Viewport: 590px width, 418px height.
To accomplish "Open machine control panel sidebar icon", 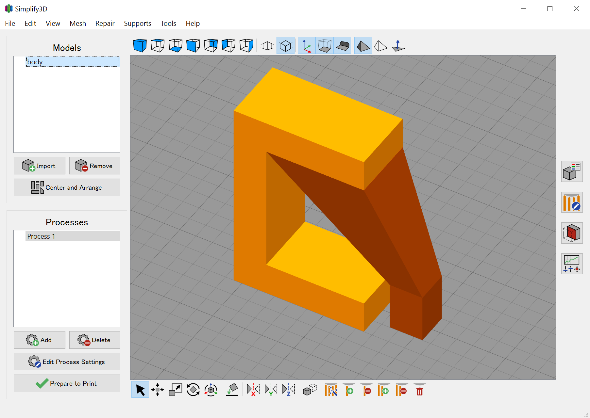I will (x=572, y=264).
